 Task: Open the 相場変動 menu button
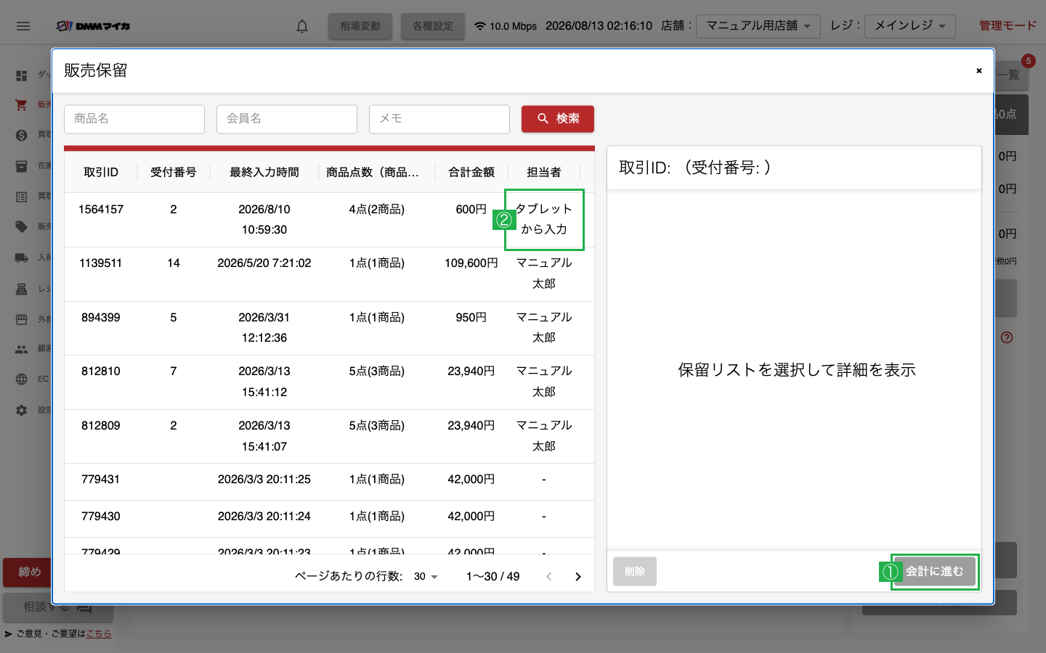pyautogui.click(x=360, y=26)
